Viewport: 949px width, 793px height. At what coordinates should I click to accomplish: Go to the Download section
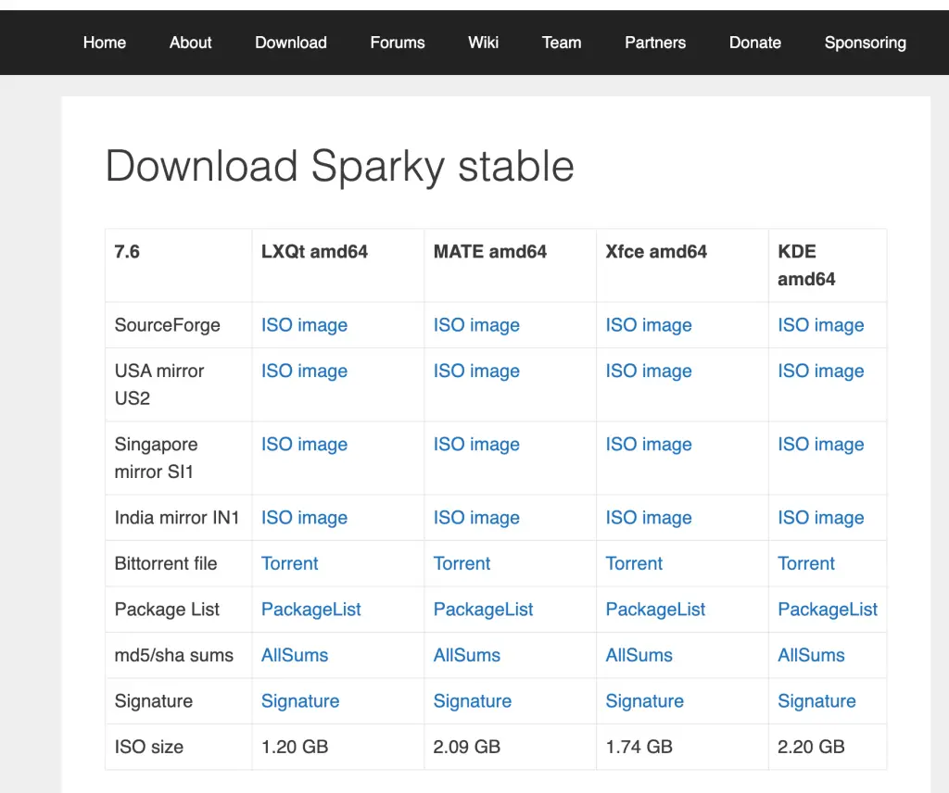(x=290, y=43)
